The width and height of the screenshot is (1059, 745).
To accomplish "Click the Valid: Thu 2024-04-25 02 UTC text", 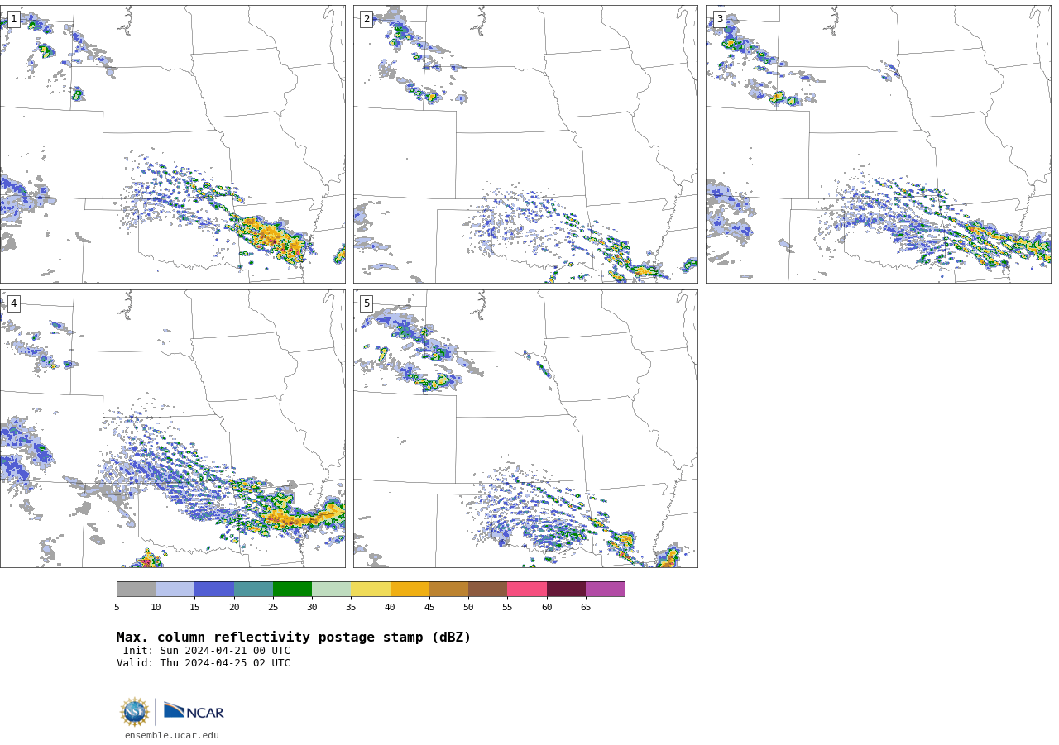I will pyautogui.click(x=204, y=663).
